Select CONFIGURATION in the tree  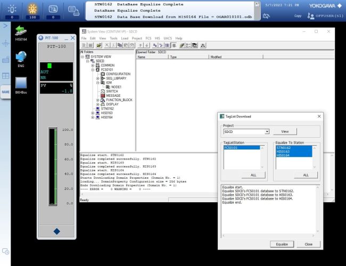pos(118,74)
